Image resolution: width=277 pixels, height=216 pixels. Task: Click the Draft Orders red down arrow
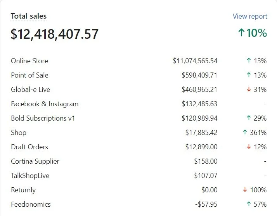coord(249,147)
